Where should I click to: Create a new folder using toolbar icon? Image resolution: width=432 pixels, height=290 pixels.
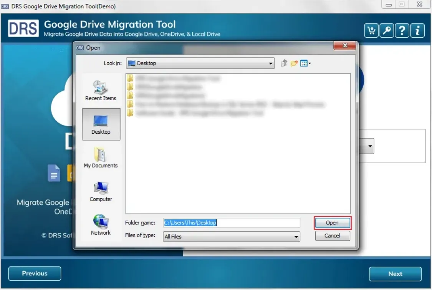(294, 63)
